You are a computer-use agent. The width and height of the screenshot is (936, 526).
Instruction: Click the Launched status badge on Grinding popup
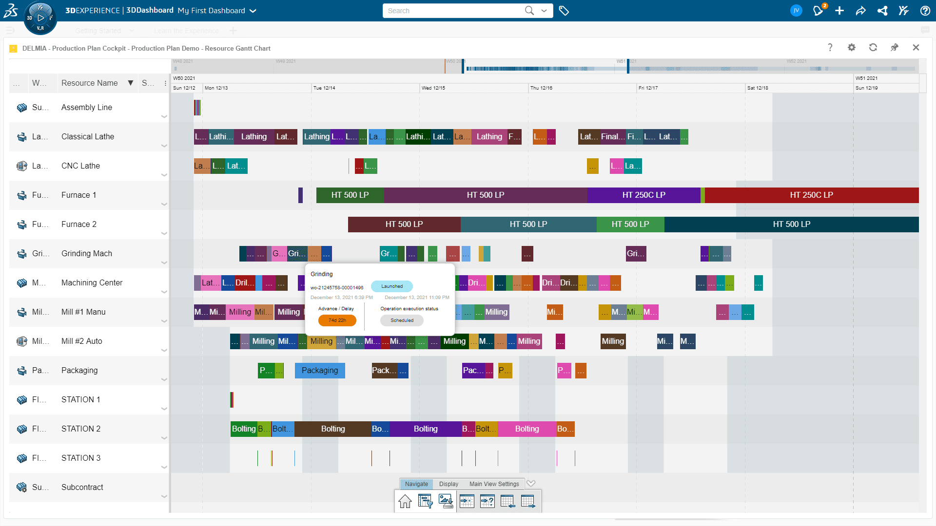point(391,286)
